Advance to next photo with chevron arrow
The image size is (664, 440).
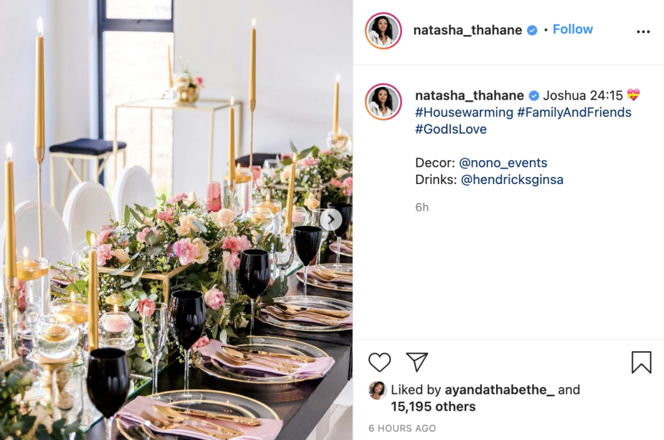[x=331, y=220]
